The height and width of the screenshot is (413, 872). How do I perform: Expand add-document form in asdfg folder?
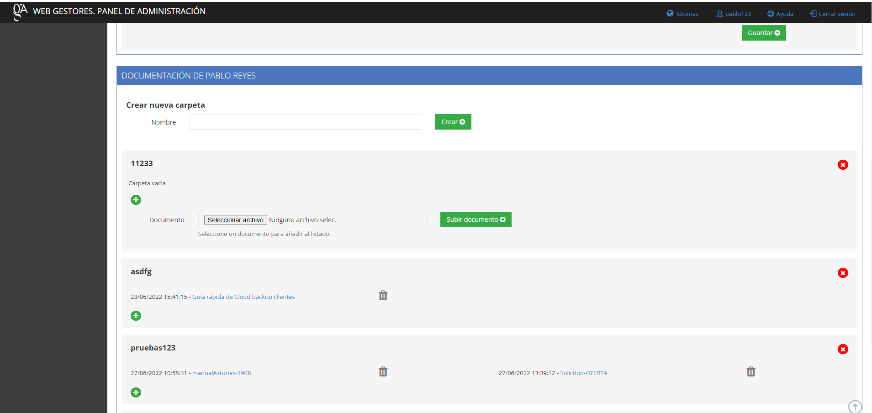pos(136,316)
